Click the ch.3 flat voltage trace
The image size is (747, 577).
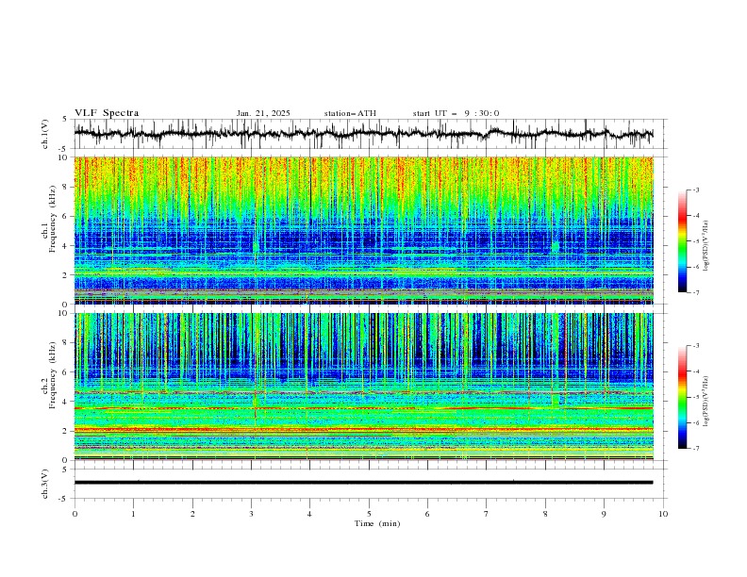363,483
